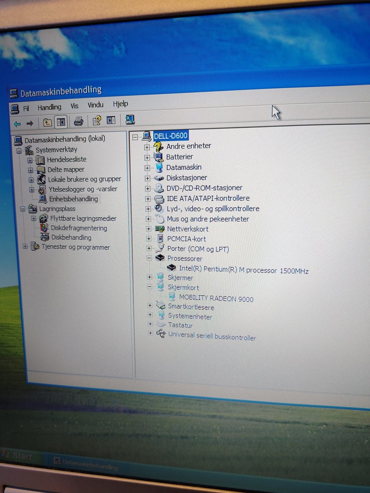Open the Vindu menu
The image size is (370, 493).
[x=96, y=105]
